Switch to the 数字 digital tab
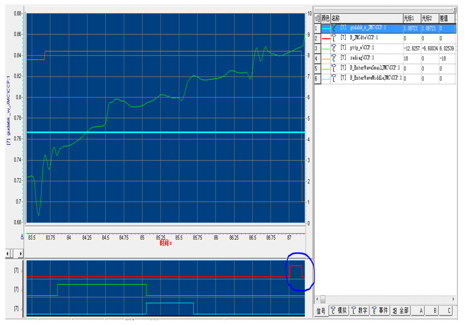This screenshot has width=468, height=325. 359,311
